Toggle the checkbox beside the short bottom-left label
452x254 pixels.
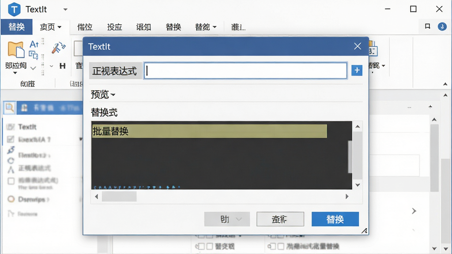(210, 246)
